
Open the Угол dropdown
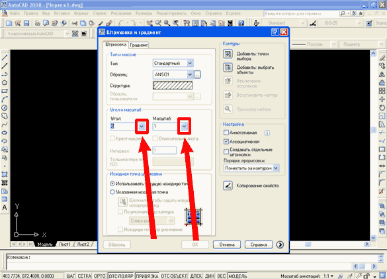(142, 127)
